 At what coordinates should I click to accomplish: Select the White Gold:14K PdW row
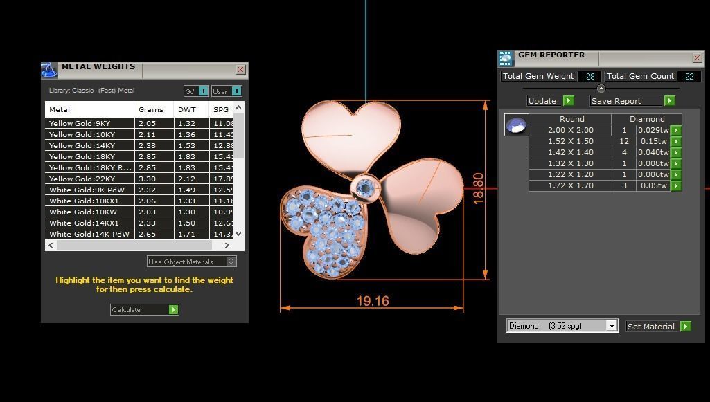(139, 234)
